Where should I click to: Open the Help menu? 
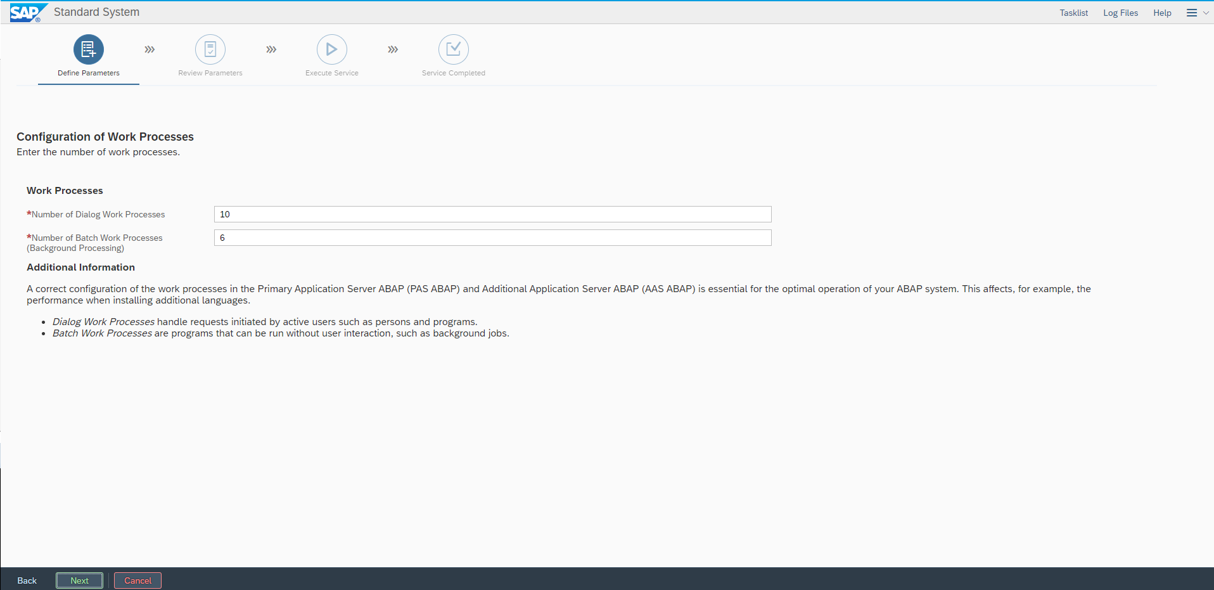tap(1162, 13)
